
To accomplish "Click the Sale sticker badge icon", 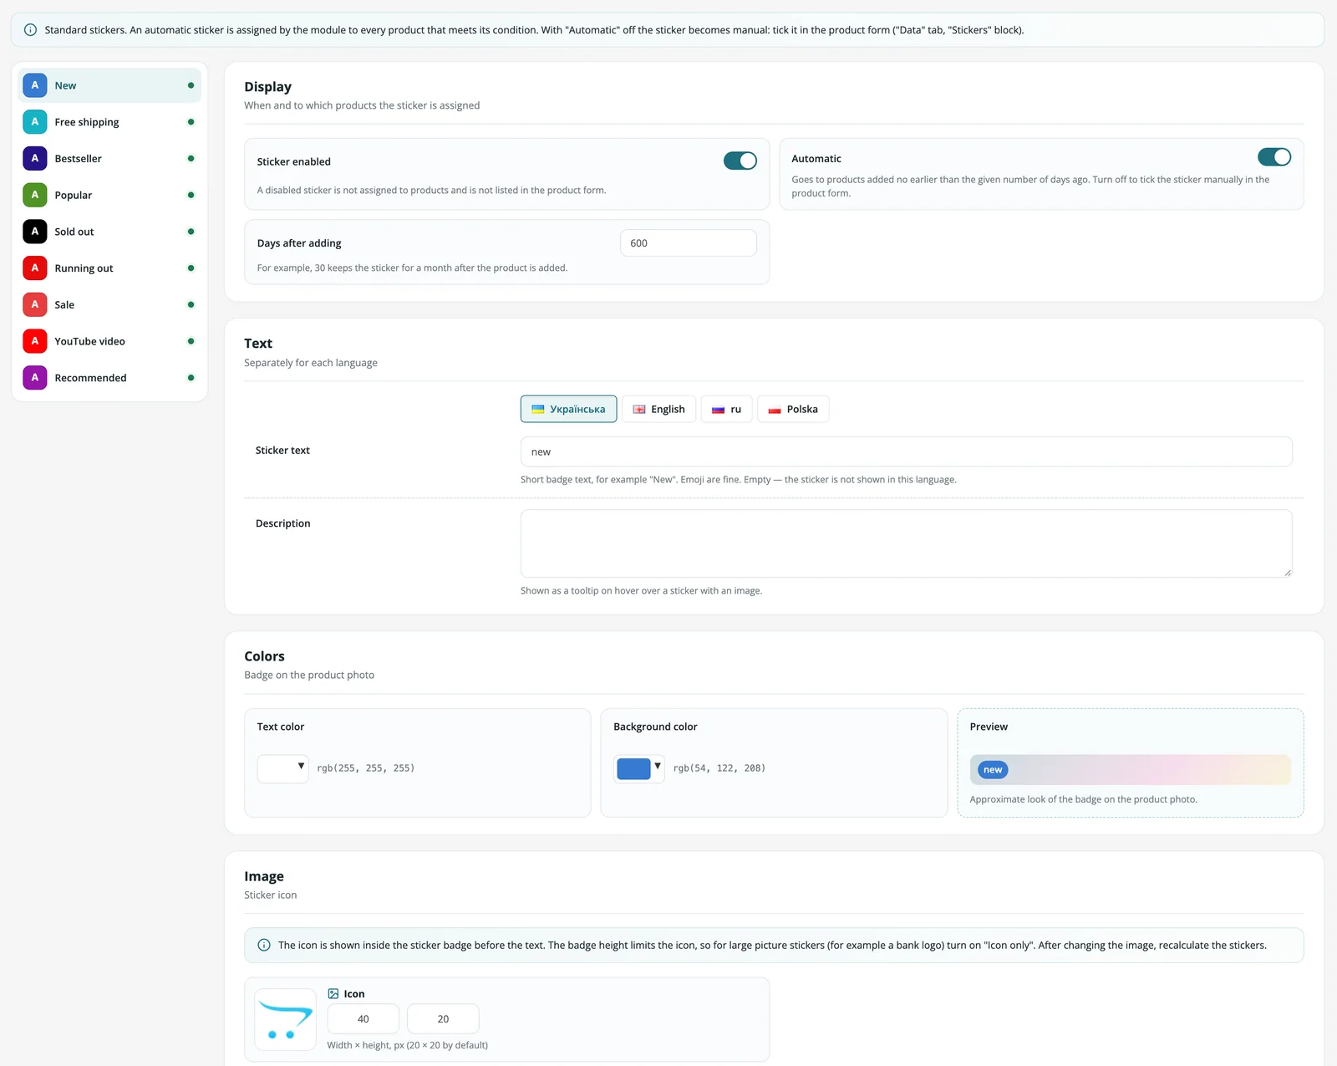I will 34,304.
